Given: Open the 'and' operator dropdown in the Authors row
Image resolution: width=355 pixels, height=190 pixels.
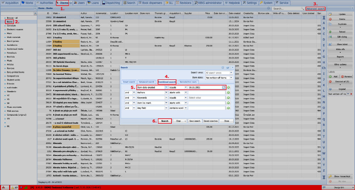Looking at the screenshot, I should coord(133,92).
